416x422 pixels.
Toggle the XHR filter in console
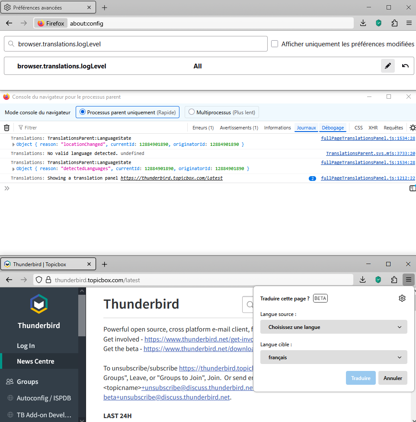(373, 128)
